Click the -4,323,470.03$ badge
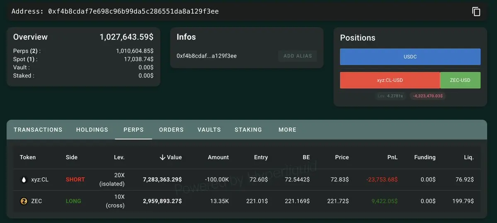The width and height of the screenshot is (497, 223). (x=428, y=96)
